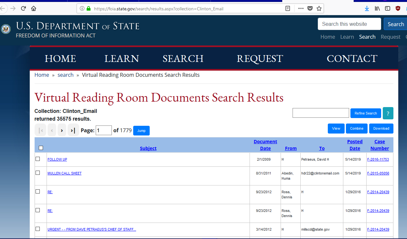Check the FOLLOW UP row checkbox
Screen dimensions: 407x239
click(x=37, y=159)
